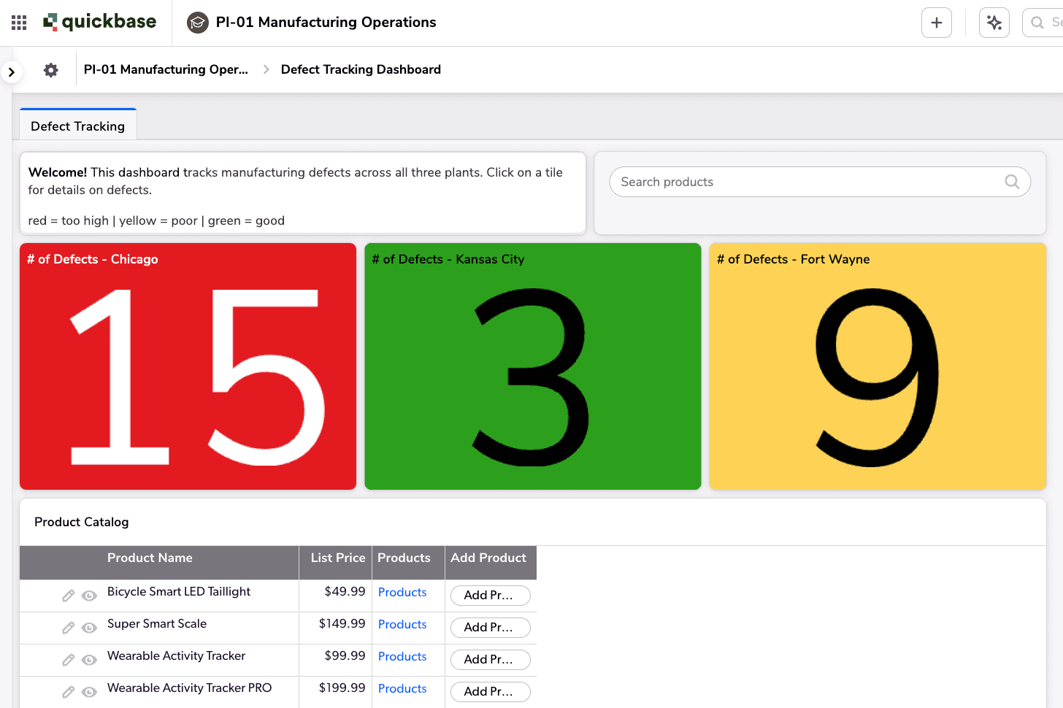View Super Smart Scale record with eye icon
Screen dimensions: 1063x708
point(89,628)
